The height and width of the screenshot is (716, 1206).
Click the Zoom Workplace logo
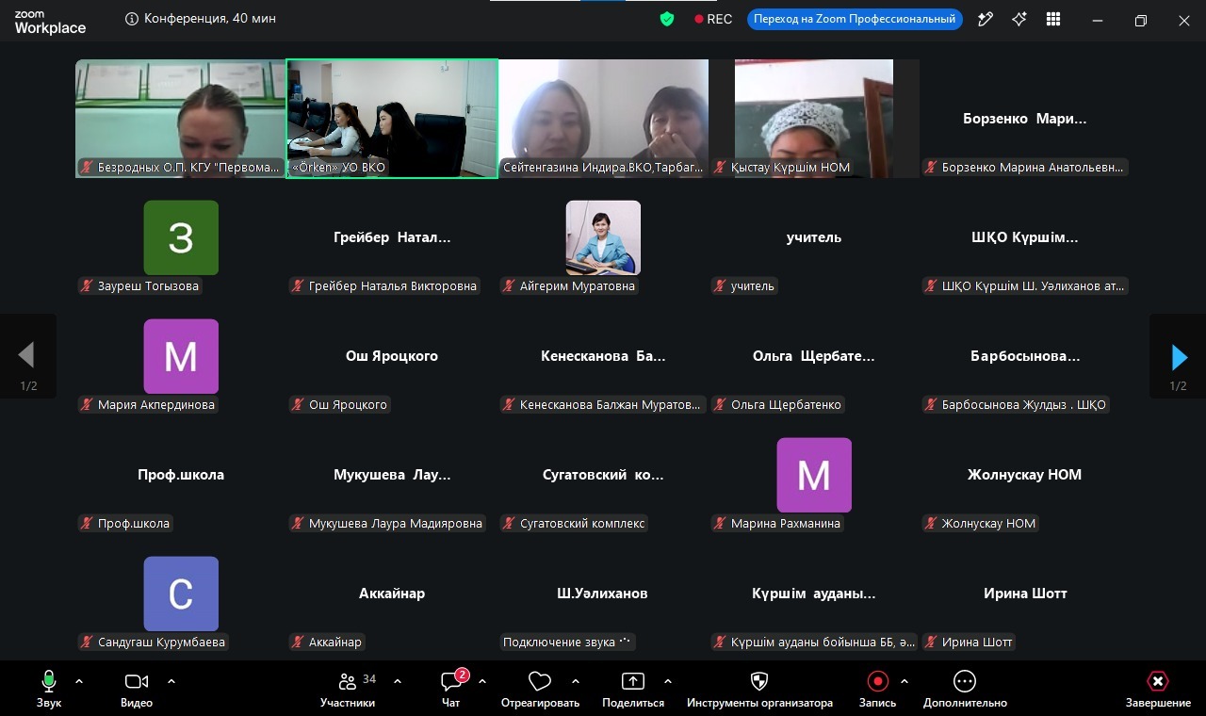[50, 23]
